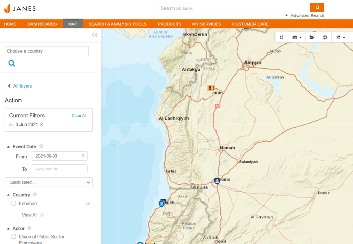Click the blue shield marker at Tripoli

pyautogui.click(x=162, y=204)
